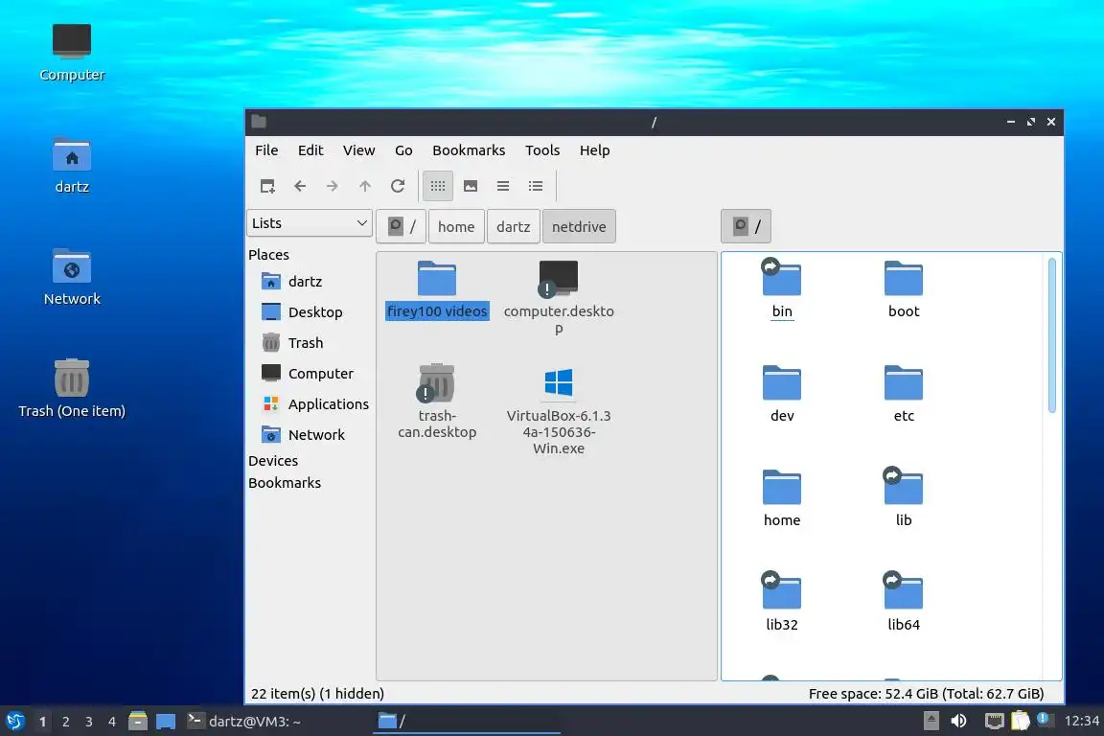Click the New Tab toolbar icon
Image resolution: width=1104 pixels, height=736 pixels.
tap(266, 186)
